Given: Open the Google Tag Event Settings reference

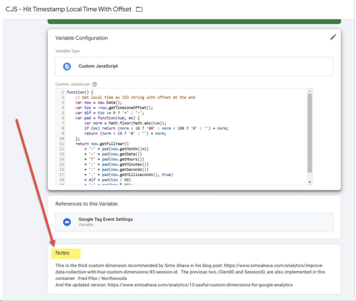Looking at the screenshot, I should point(105,219).
